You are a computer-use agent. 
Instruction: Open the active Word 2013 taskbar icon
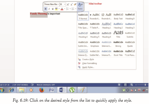pos(62,90)
